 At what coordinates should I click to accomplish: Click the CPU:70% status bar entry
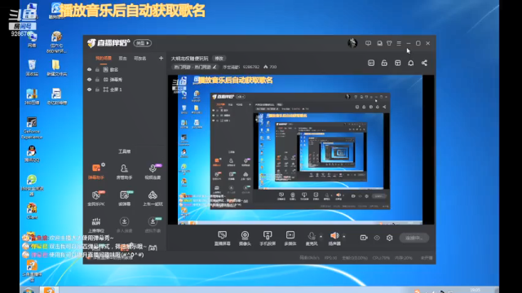[x=381, y=258]
